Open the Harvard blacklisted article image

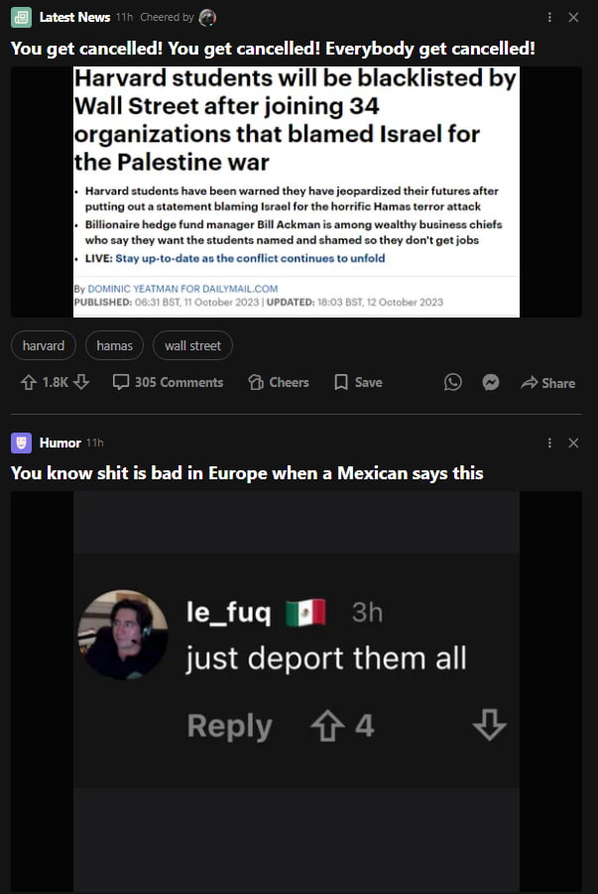pyautogui.click(x=297, y=192)
